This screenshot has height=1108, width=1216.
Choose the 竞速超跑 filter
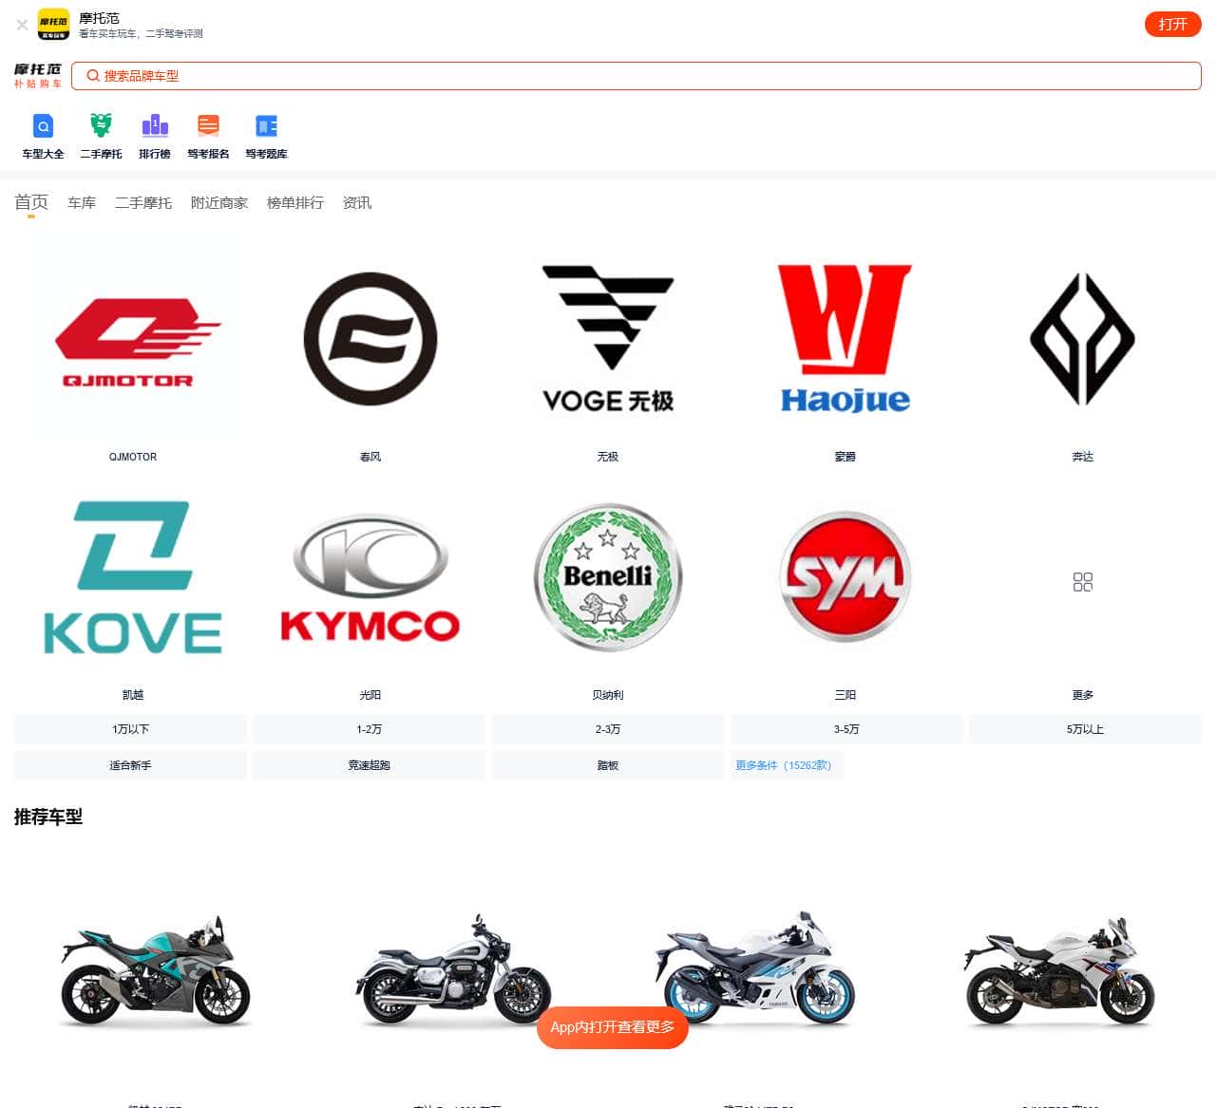[370, 765]
